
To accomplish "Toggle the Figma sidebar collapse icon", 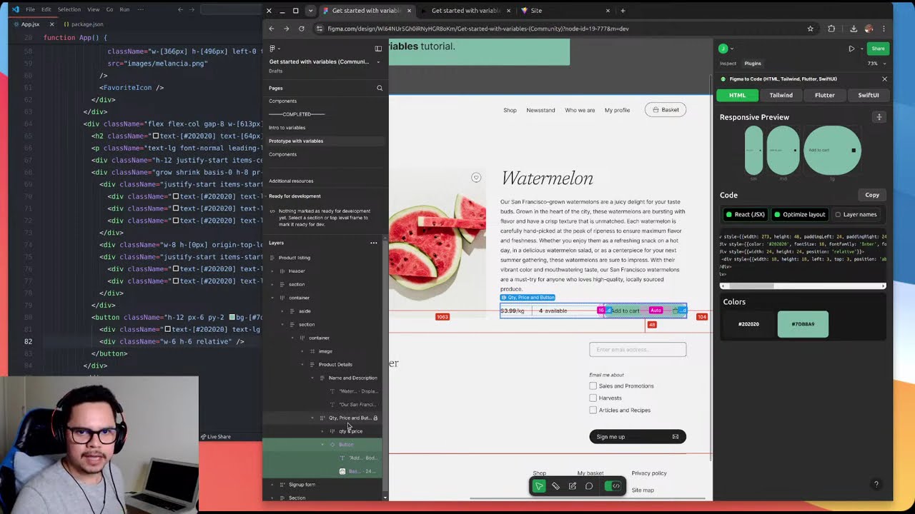I will coord(378,49).
